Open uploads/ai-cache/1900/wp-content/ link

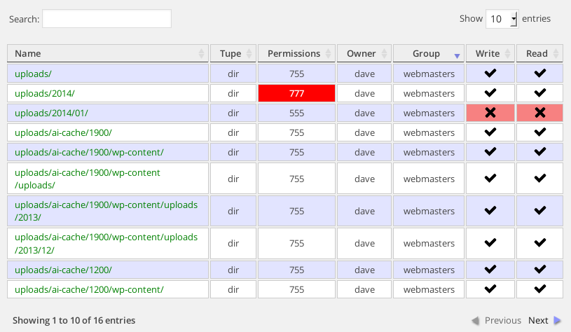point(89,152)
